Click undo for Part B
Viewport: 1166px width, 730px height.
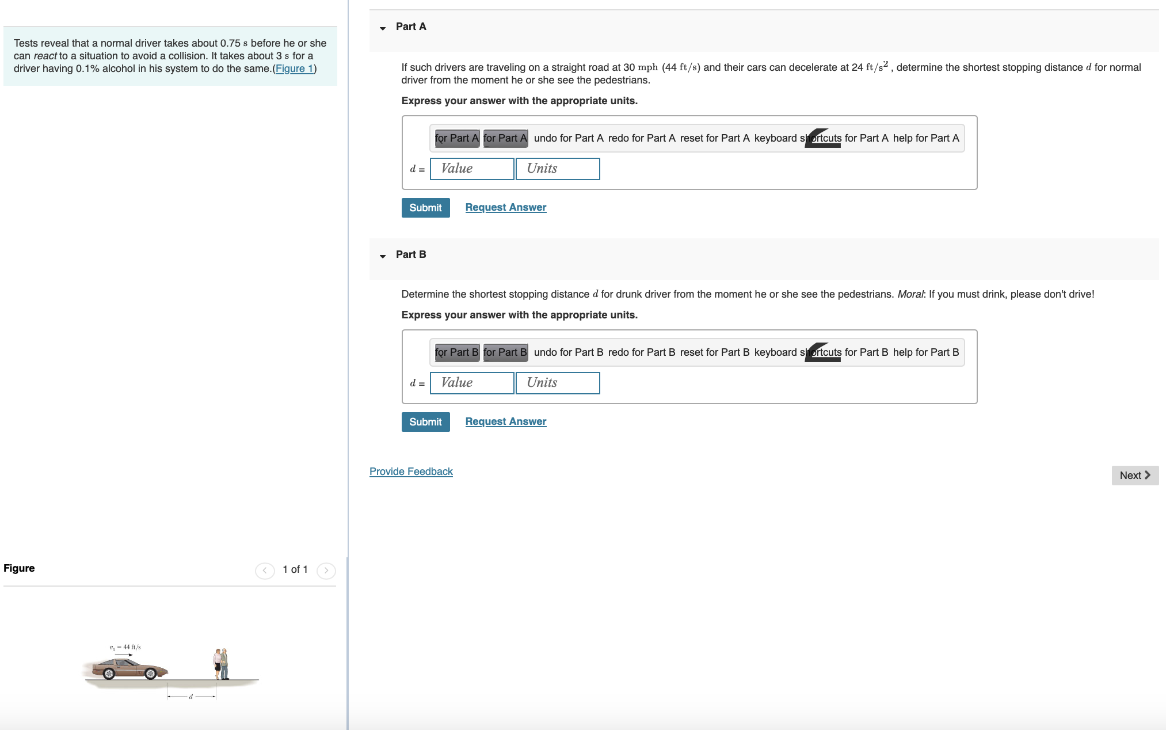point(568,352)
